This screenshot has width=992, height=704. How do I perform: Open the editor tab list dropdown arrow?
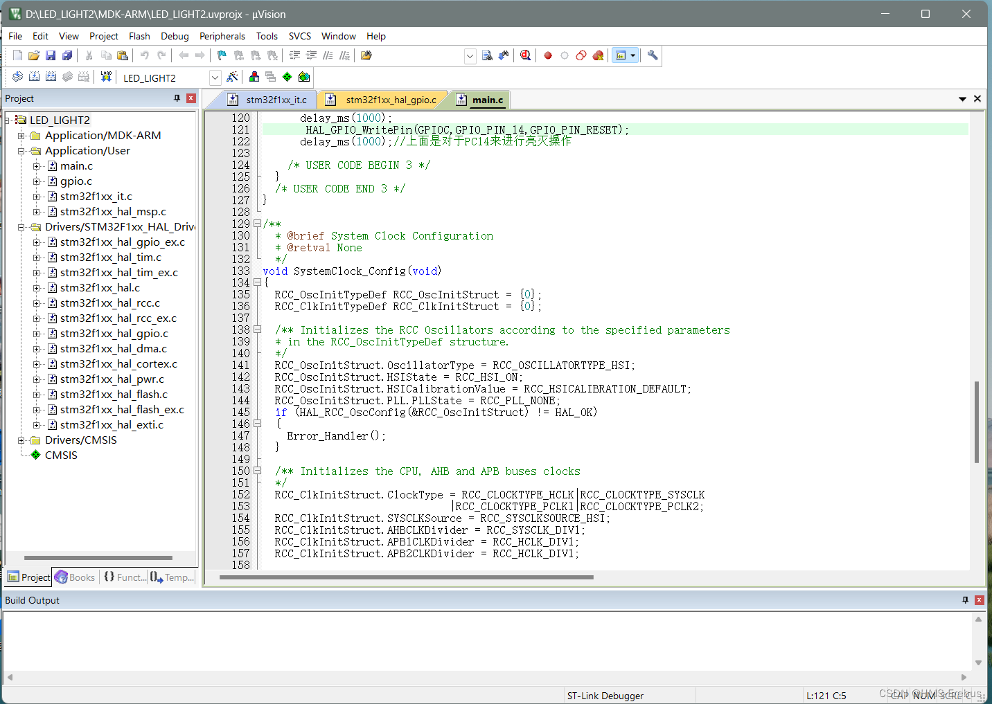(x=962, y=99)
